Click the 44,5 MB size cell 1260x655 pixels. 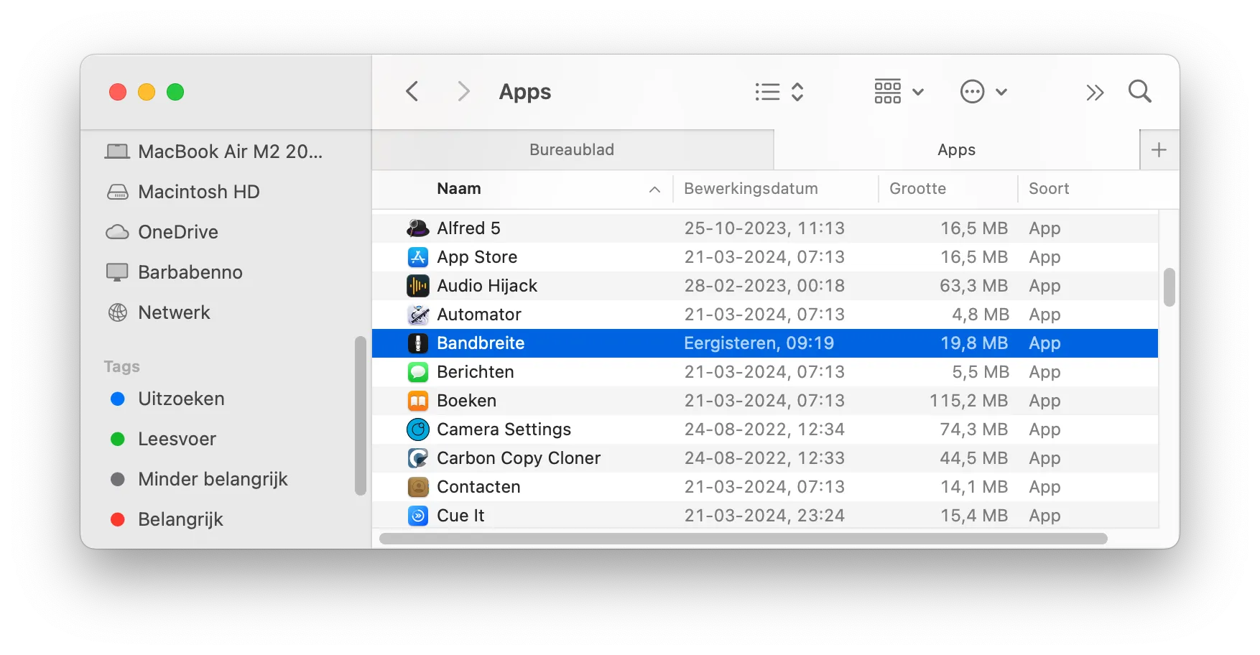974,458
